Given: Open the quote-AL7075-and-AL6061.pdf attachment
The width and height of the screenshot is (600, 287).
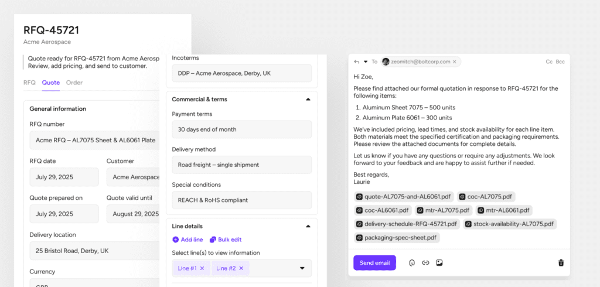Looking at the screenshot, I should pos(403,197).
